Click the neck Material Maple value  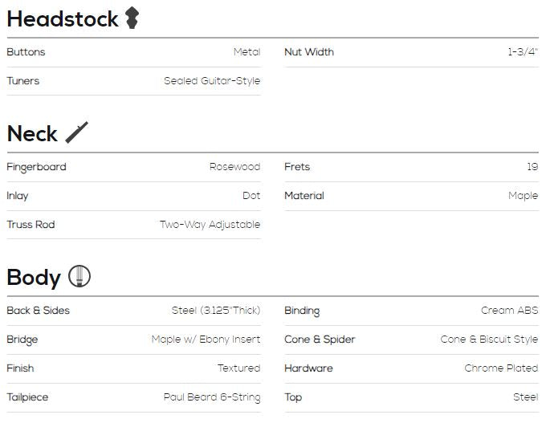click(x=524, y=196)
